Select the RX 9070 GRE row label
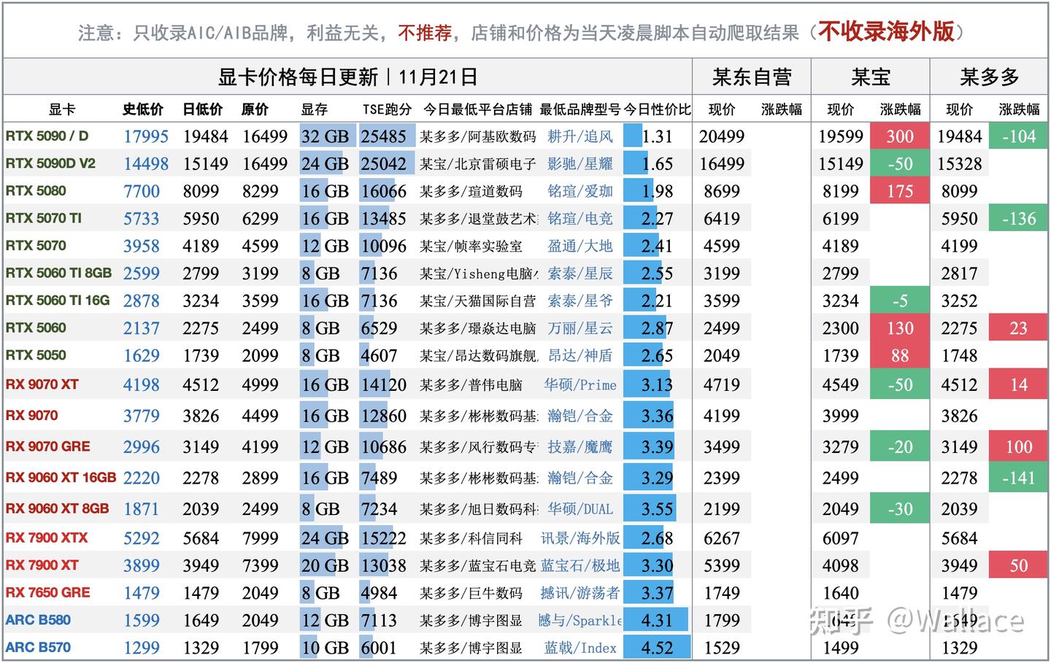Image resolution: width=1051 pixels, height=663 pixels. click(x=48, y=446)
